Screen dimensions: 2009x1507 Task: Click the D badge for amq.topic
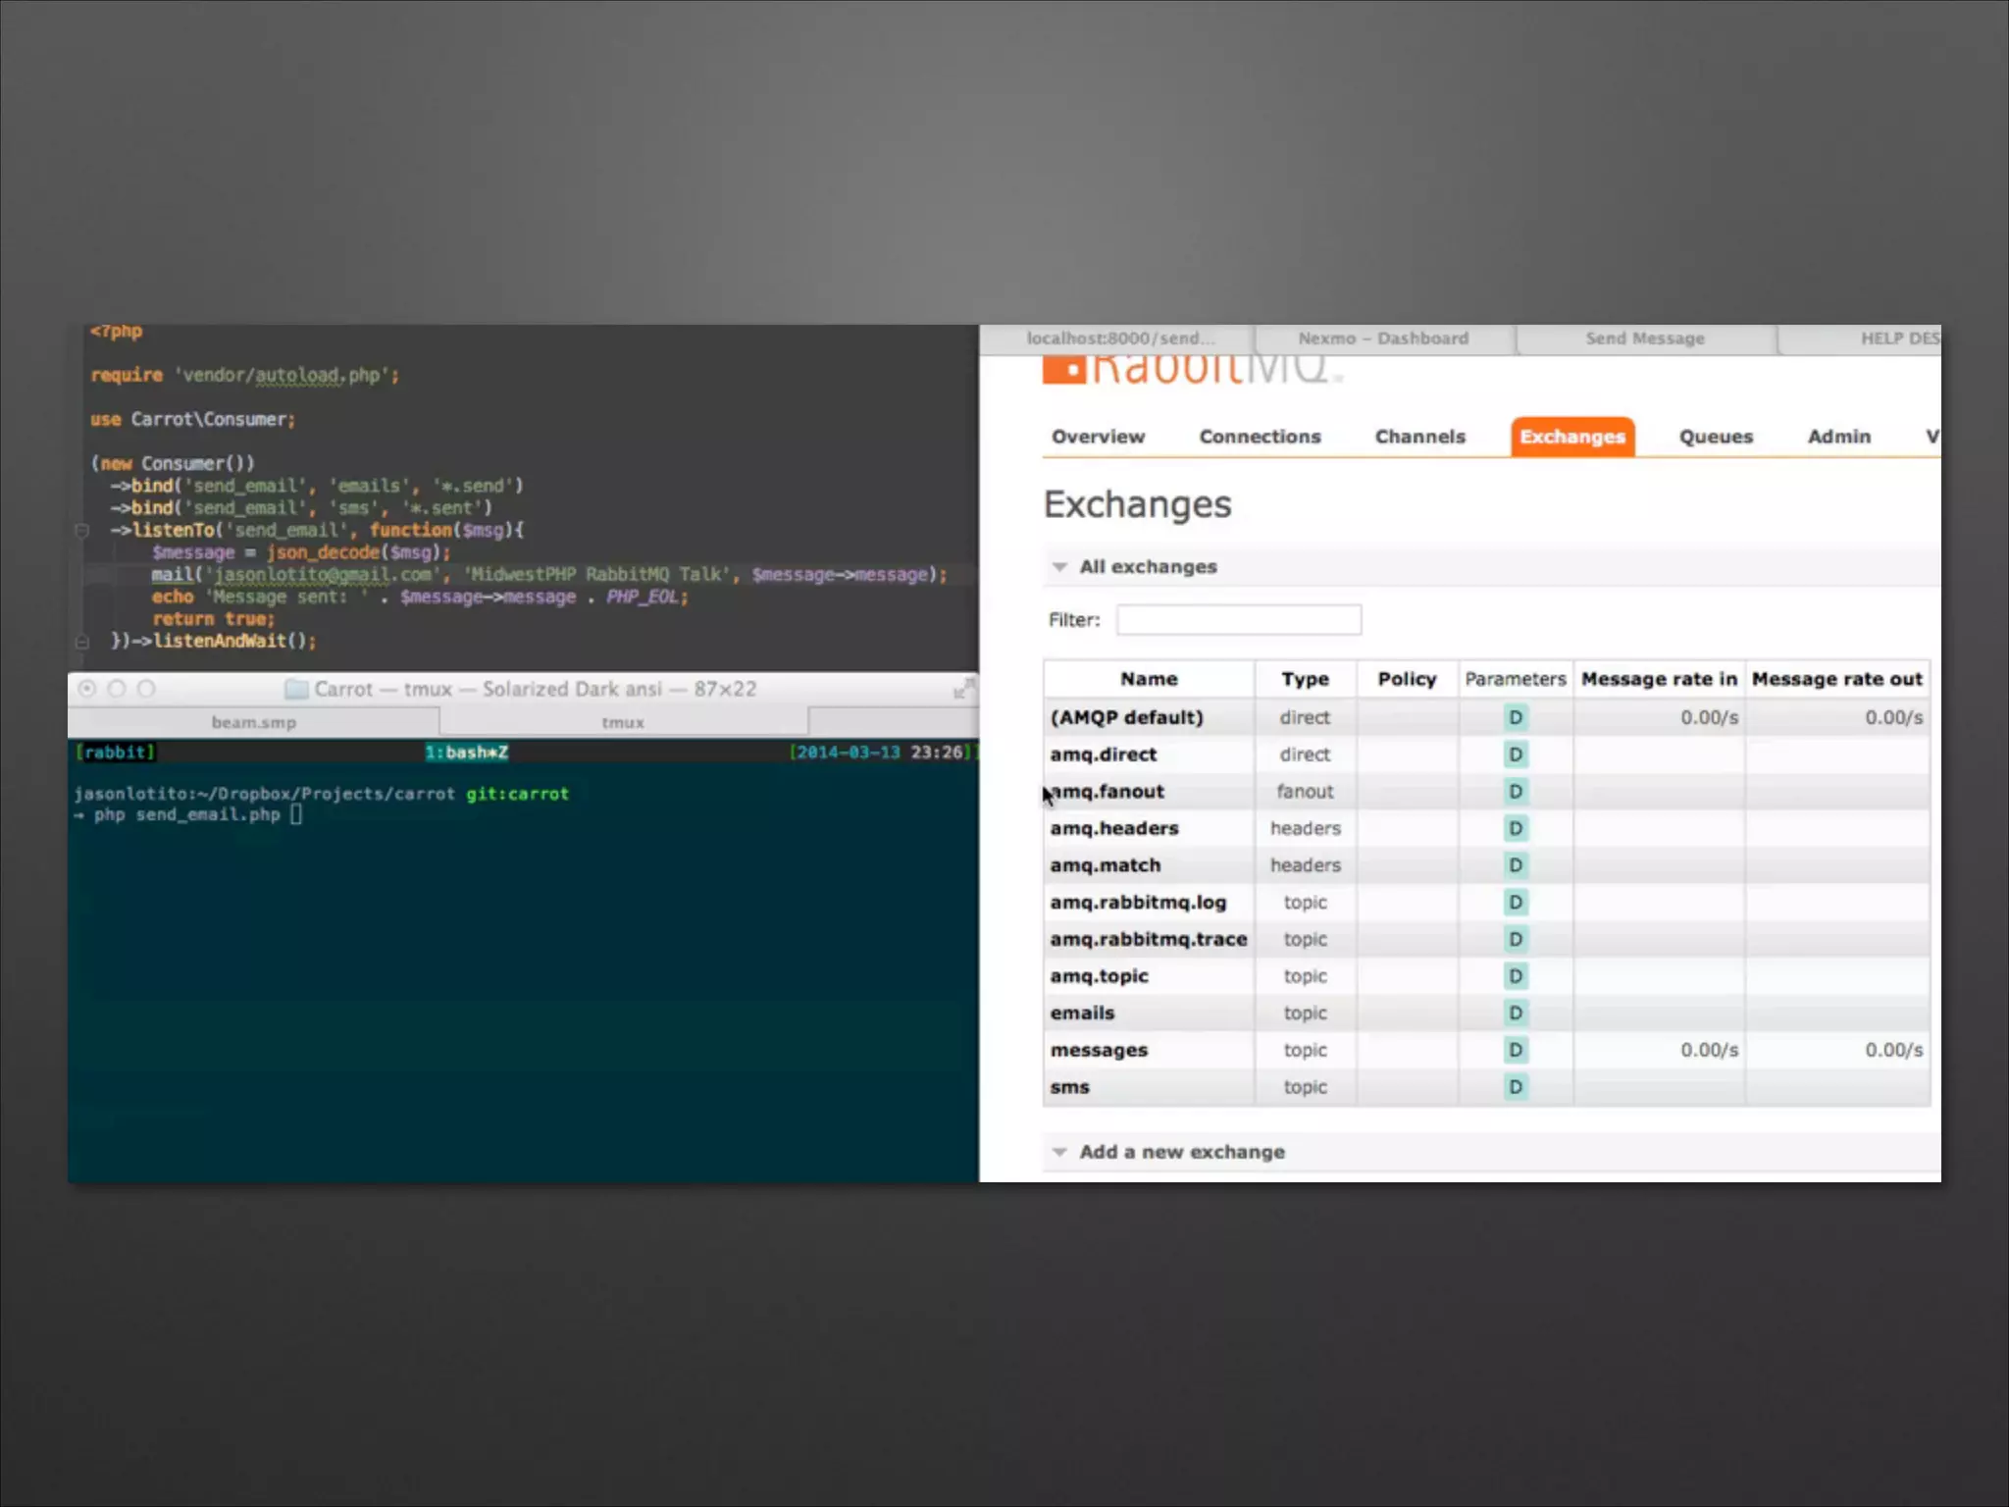1515,976
